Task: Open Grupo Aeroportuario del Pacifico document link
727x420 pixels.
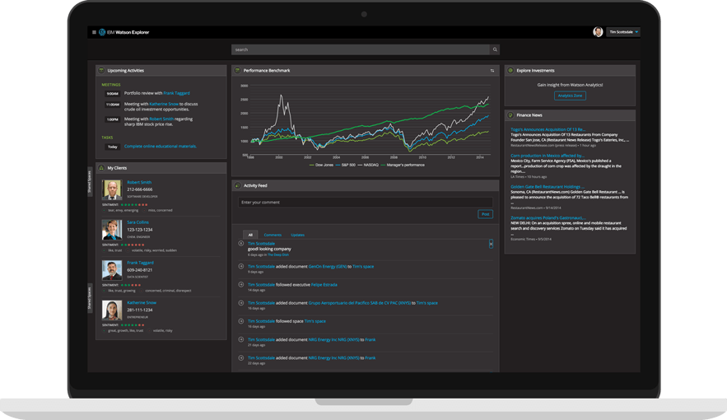Action: click(359, 303)
